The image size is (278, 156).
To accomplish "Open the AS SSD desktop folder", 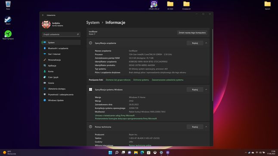I will 170,5.
